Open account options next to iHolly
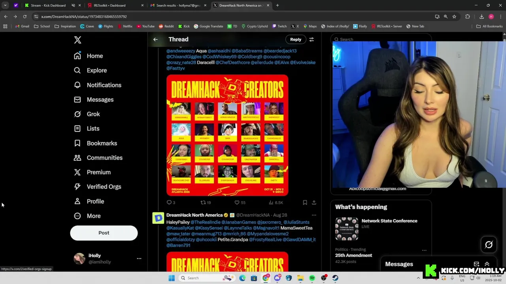Image resolution: width=506 pixels, height=284 pixels. [139, 258]
